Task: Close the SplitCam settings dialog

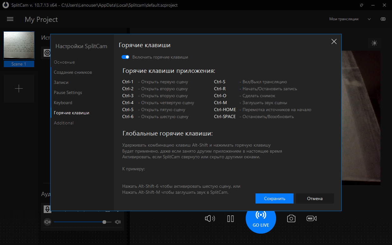Action: (x=334, y=41)
